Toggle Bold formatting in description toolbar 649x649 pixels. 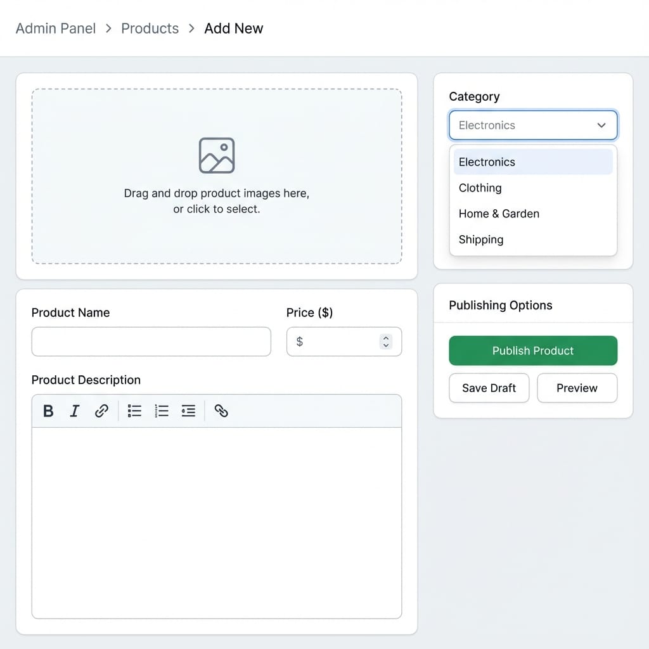click(48, 411)
